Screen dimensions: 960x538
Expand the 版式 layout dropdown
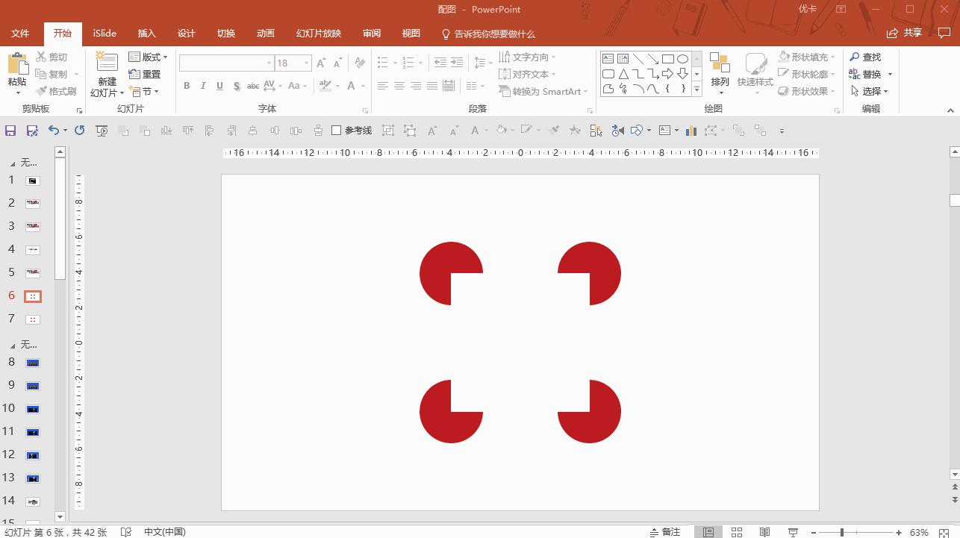(x=148, y=57)
